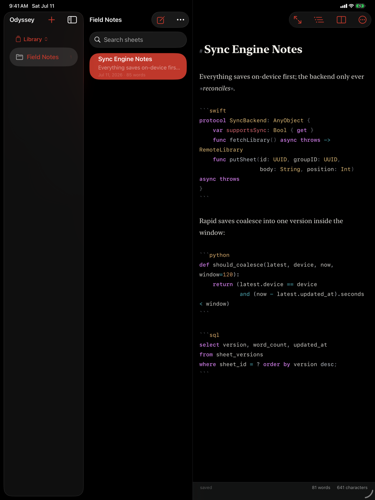375x500 pixels.
Task: Click the italic word reconciles
Action: click(x=217, y=89)
